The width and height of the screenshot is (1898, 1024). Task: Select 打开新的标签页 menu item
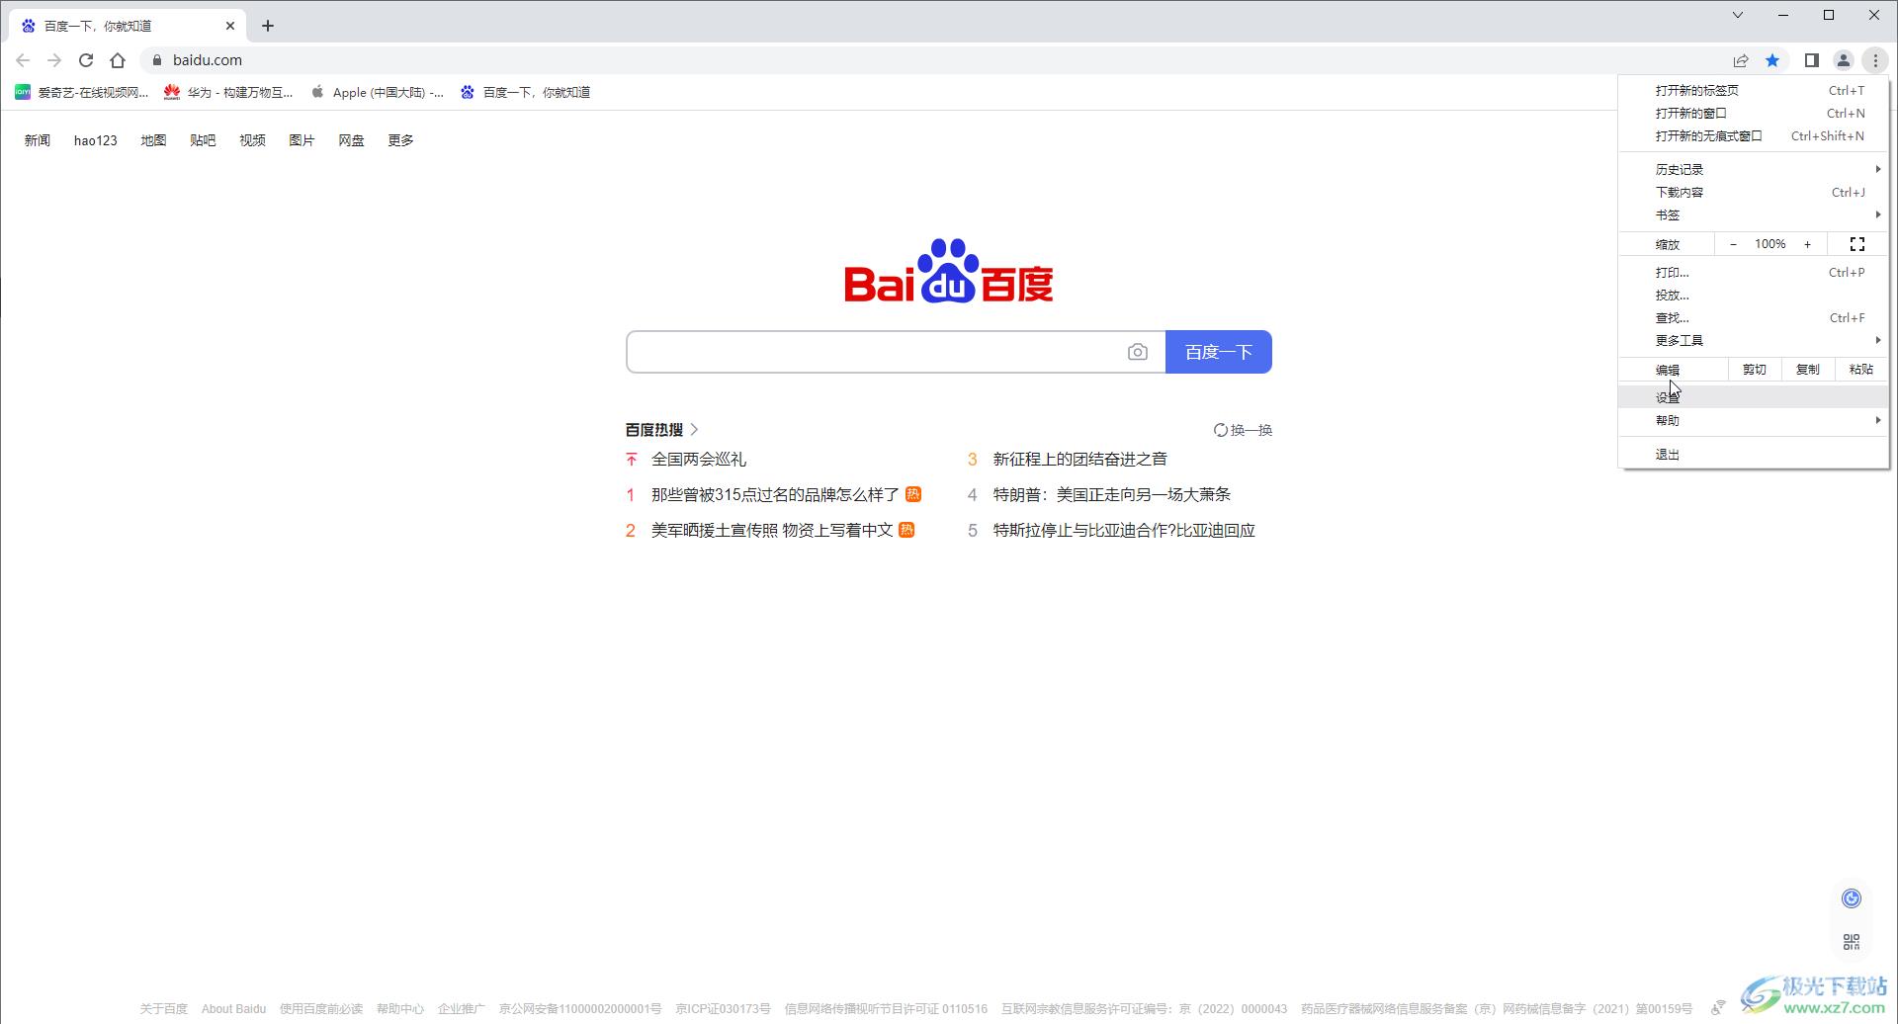coord(1754,90)
